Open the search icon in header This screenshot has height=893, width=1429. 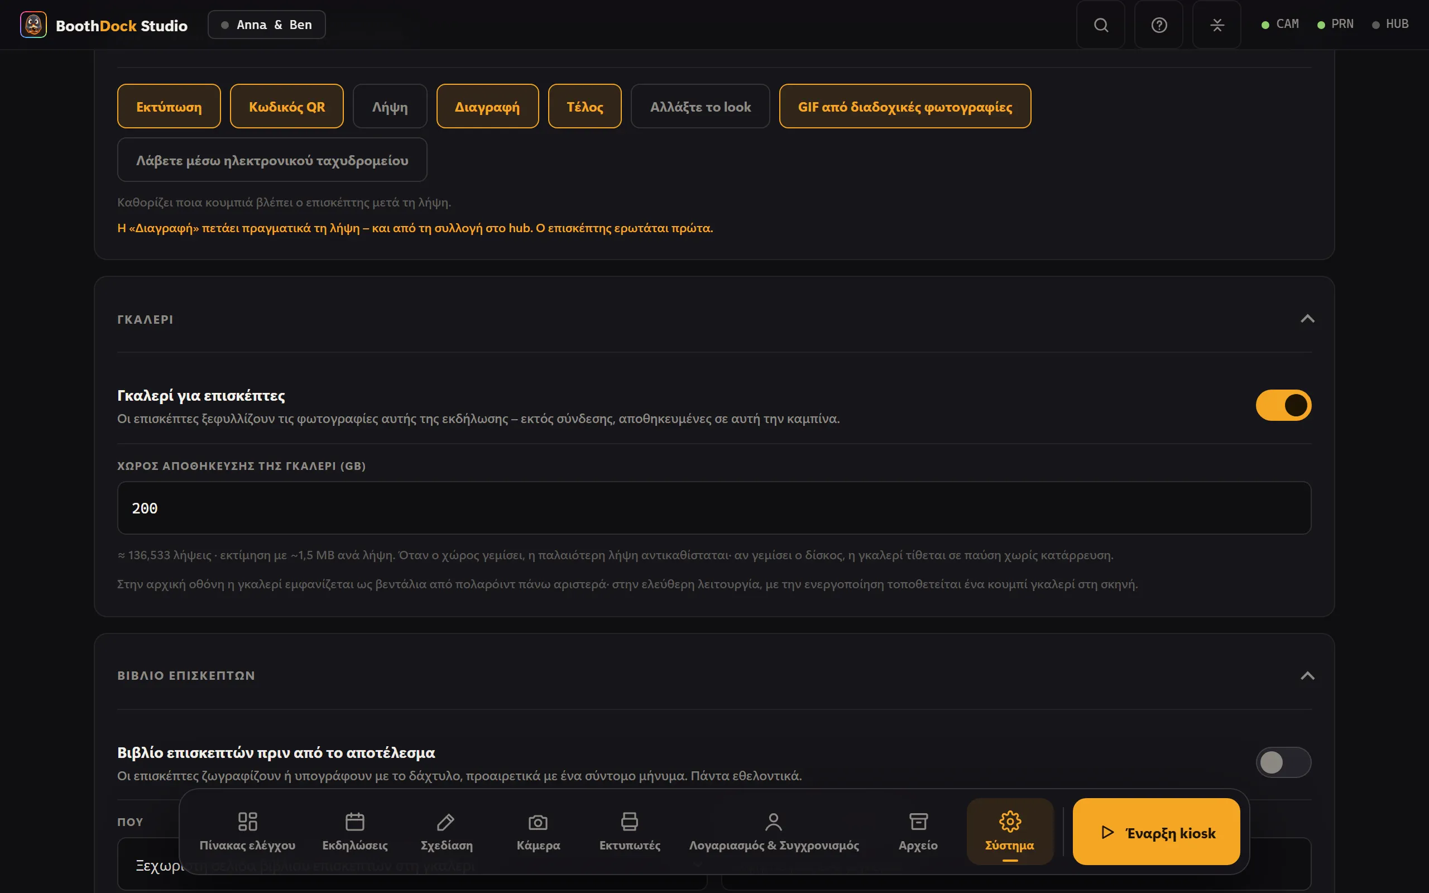pos(1101,25)
